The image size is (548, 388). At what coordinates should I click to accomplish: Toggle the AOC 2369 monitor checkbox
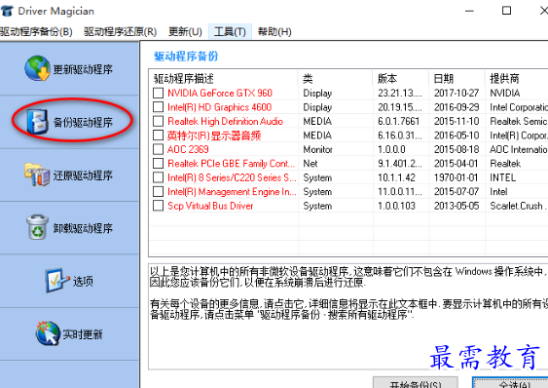coord(159,149)
